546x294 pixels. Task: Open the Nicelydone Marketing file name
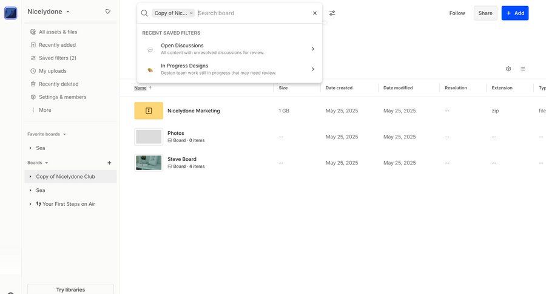pos(194,111)
